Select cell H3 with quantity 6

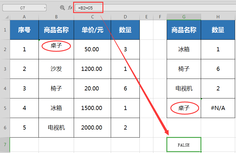[x=218, y=69]
